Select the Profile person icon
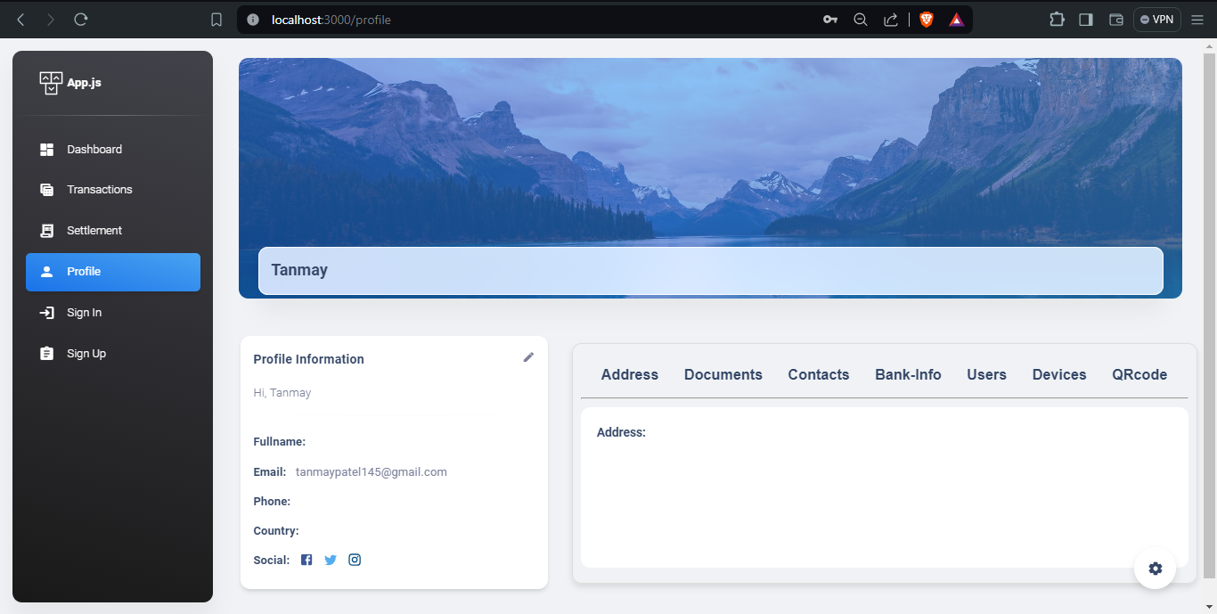Image resolution: width=1217 pixels, height=614 pixels. click(x=46, y=272)
